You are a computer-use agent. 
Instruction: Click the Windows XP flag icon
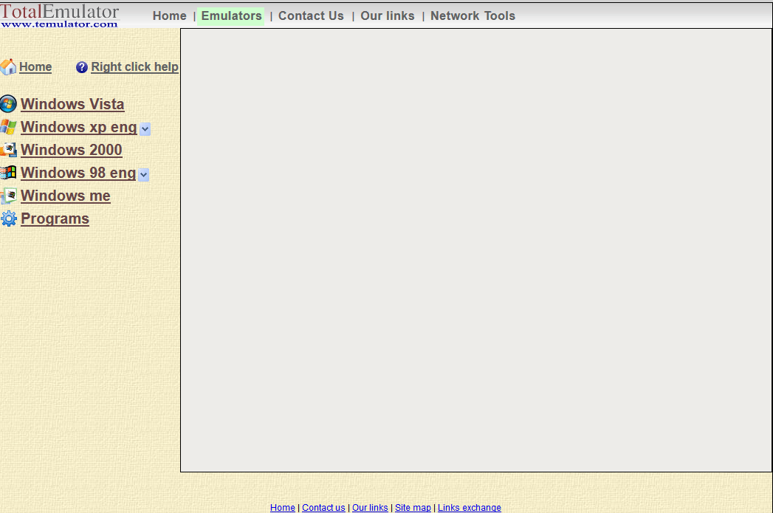tap(8, 127)
